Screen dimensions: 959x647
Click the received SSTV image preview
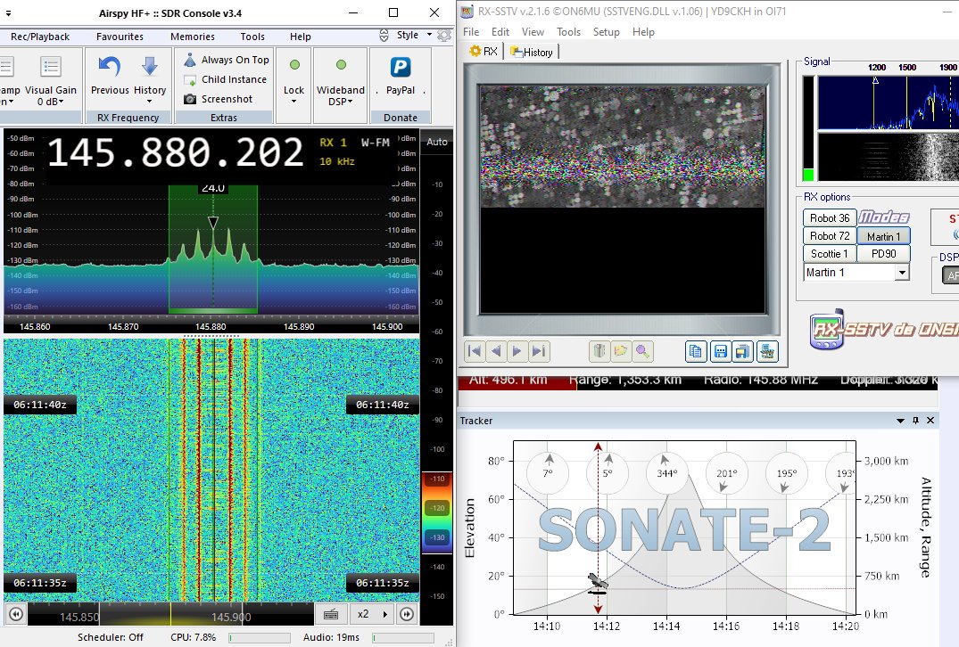coord(623,199)
